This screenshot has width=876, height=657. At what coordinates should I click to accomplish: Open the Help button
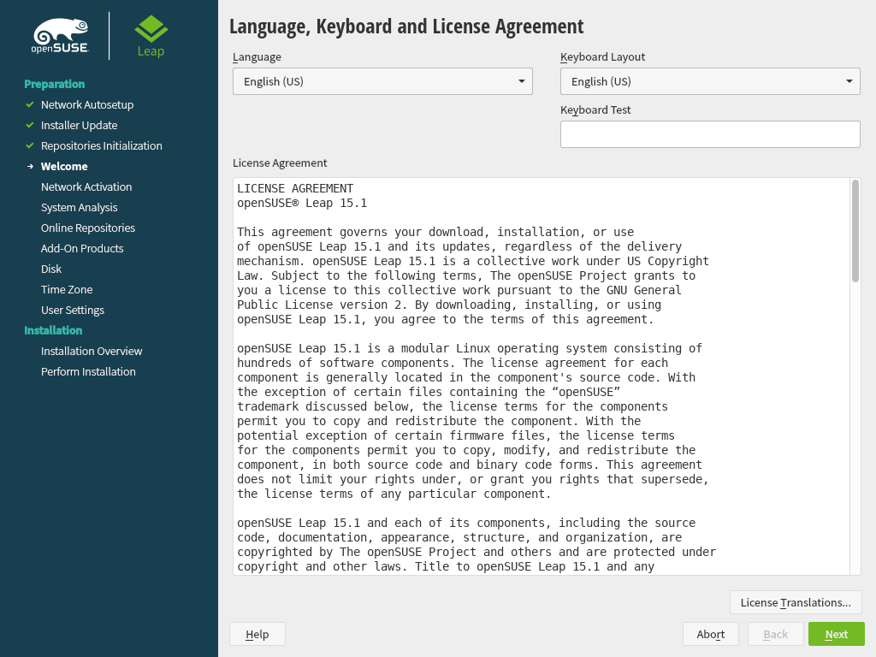257,634
